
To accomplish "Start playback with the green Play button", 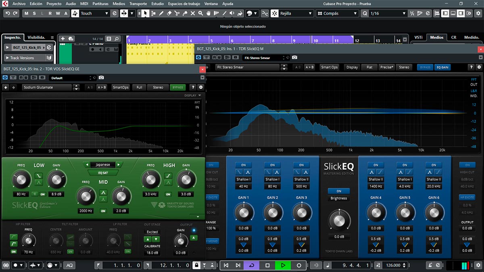I will coord(283,265).
